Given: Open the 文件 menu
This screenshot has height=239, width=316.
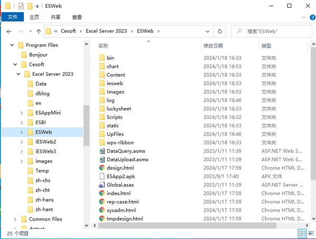Looking at the screenshot, I should [12, 17].
